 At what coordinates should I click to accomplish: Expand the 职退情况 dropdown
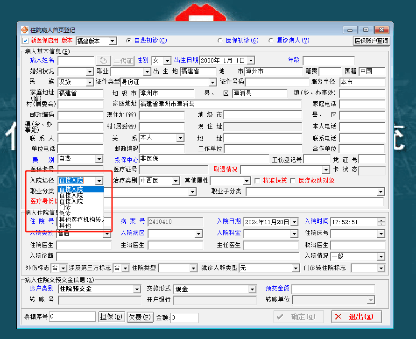pyautogui.click(x=326, y=169)
